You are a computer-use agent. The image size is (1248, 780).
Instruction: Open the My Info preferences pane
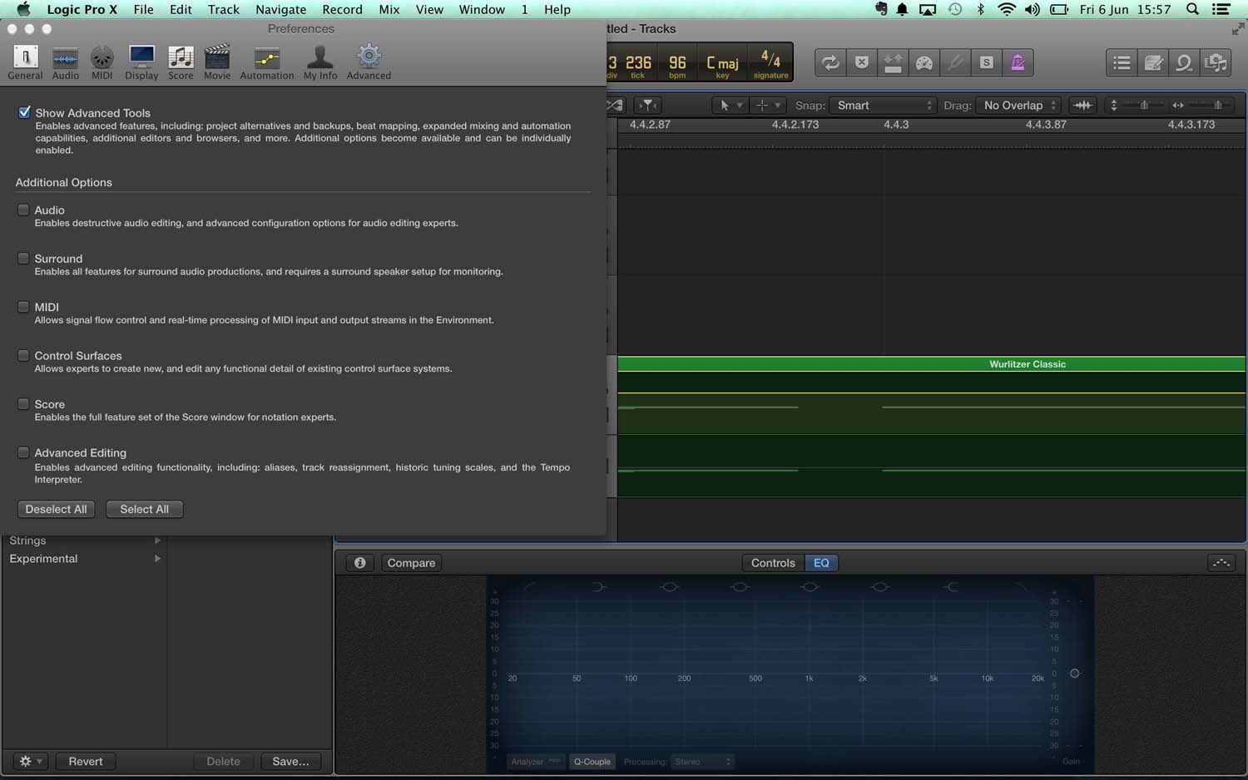point(320,62)
